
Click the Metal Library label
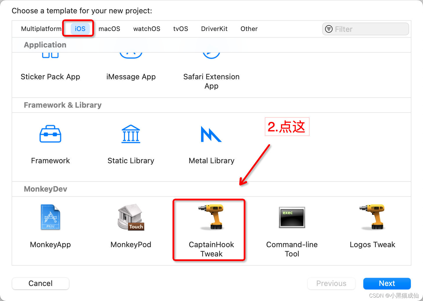(x=211, y=161)
